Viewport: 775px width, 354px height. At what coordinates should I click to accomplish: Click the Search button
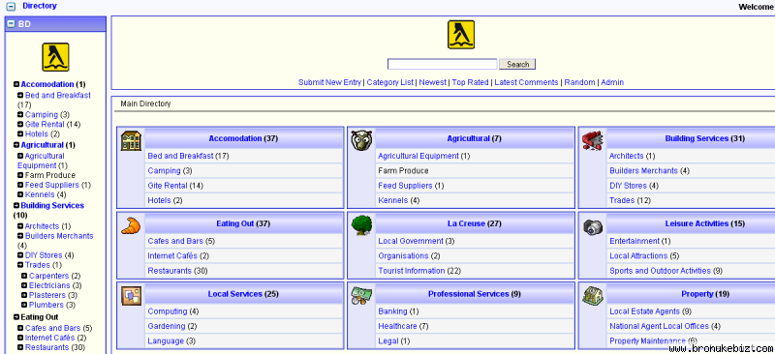[517, 64]
